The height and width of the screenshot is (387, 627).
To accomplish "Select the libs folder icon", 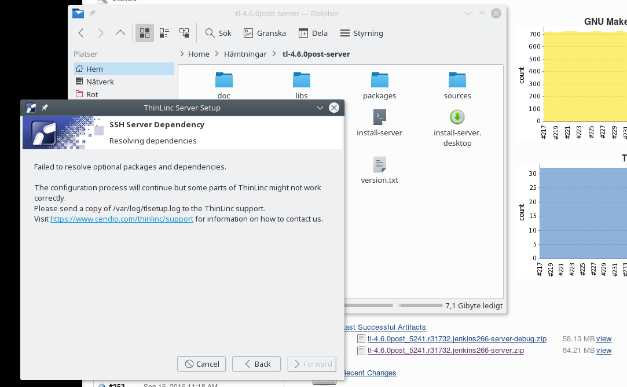I will click(x=302, y=80).
